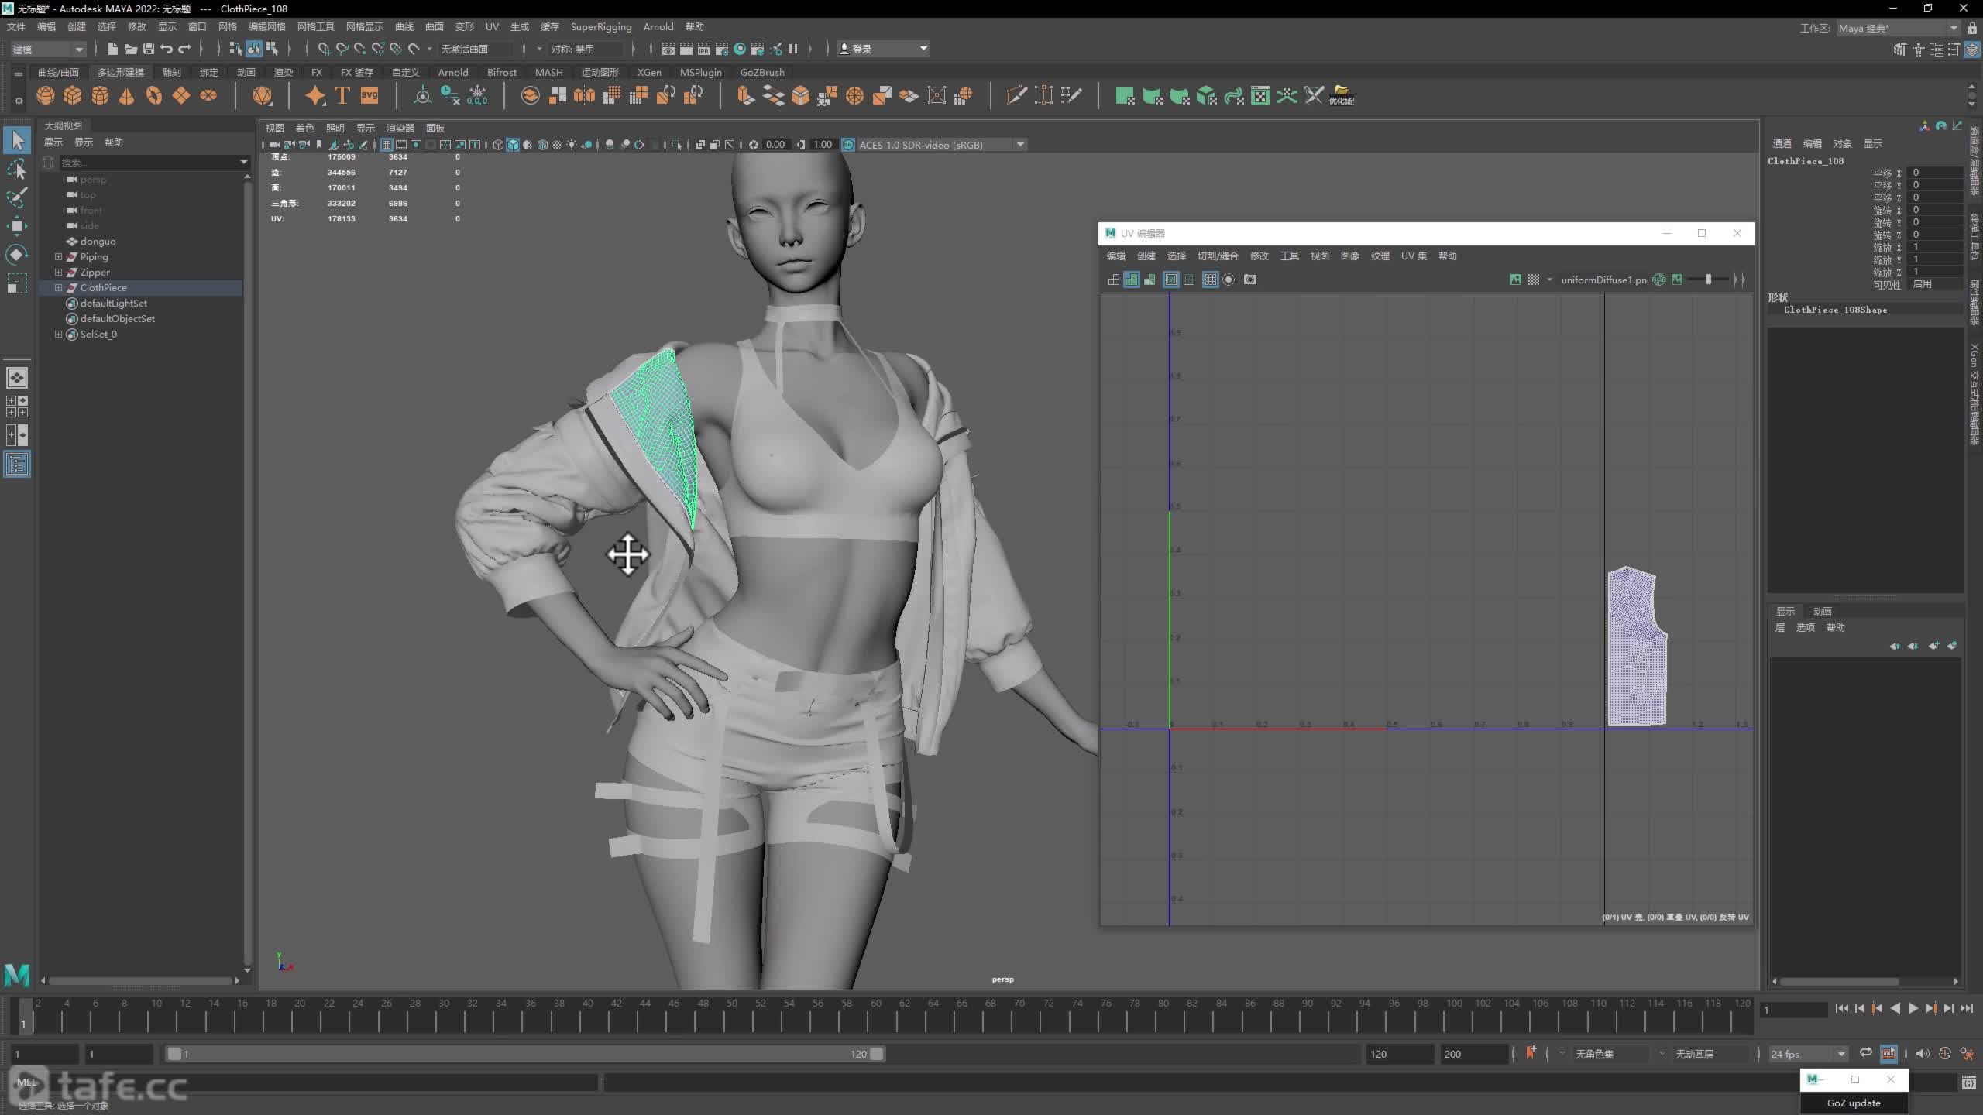This screenshot has width=1983, height=1115.
Task: Toggle the sound mute speaker icon
Action: (x=1923, y=1053)
